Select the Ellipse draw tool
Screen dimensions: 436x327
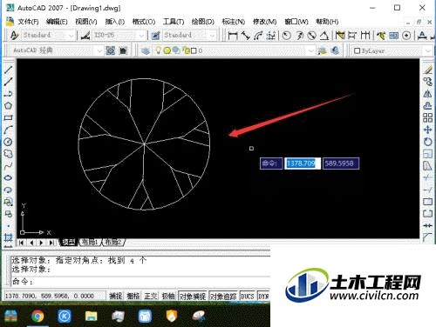point(8,177)
